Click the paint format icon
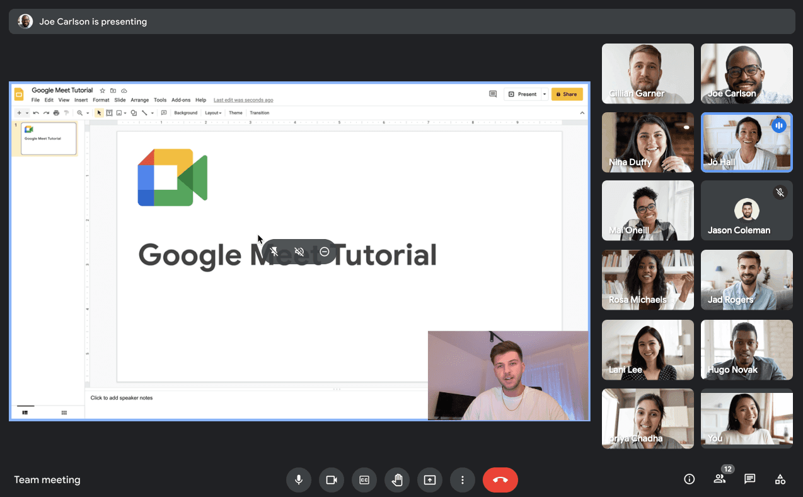Screen dimensions: 803x497 coord(66,113)
